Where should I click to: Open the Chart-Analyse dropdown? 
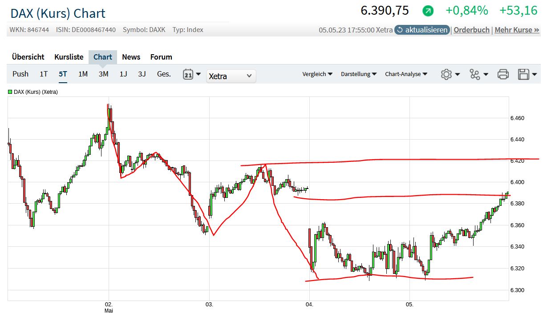point(405,74)
